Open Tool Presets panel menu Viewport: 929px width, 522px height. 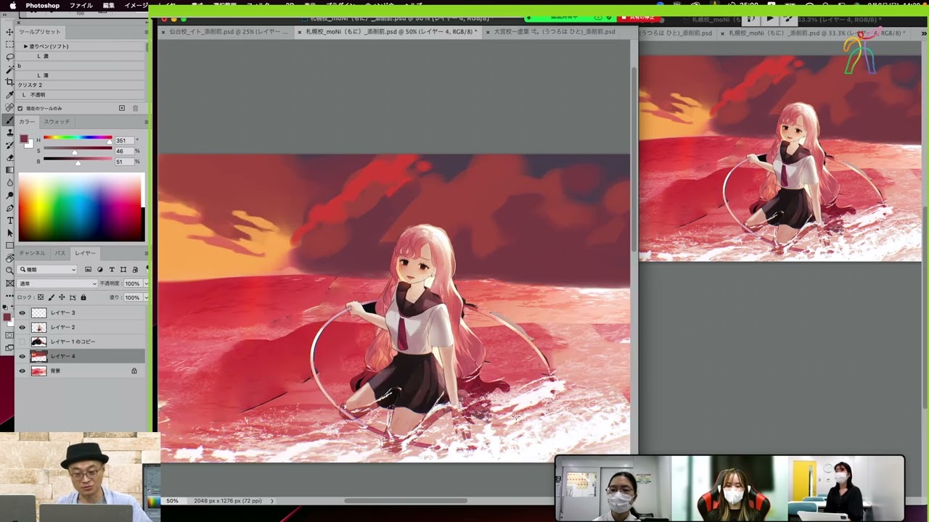pyautogui.click(x=146, y=32)
